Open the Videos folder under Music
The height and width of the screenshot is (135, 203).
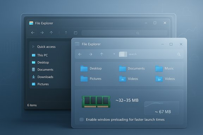[165, 79]
